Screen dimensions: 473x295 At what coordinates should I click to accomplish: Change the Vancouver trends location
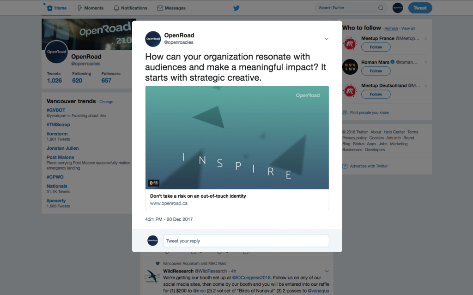tap(106, 102)
